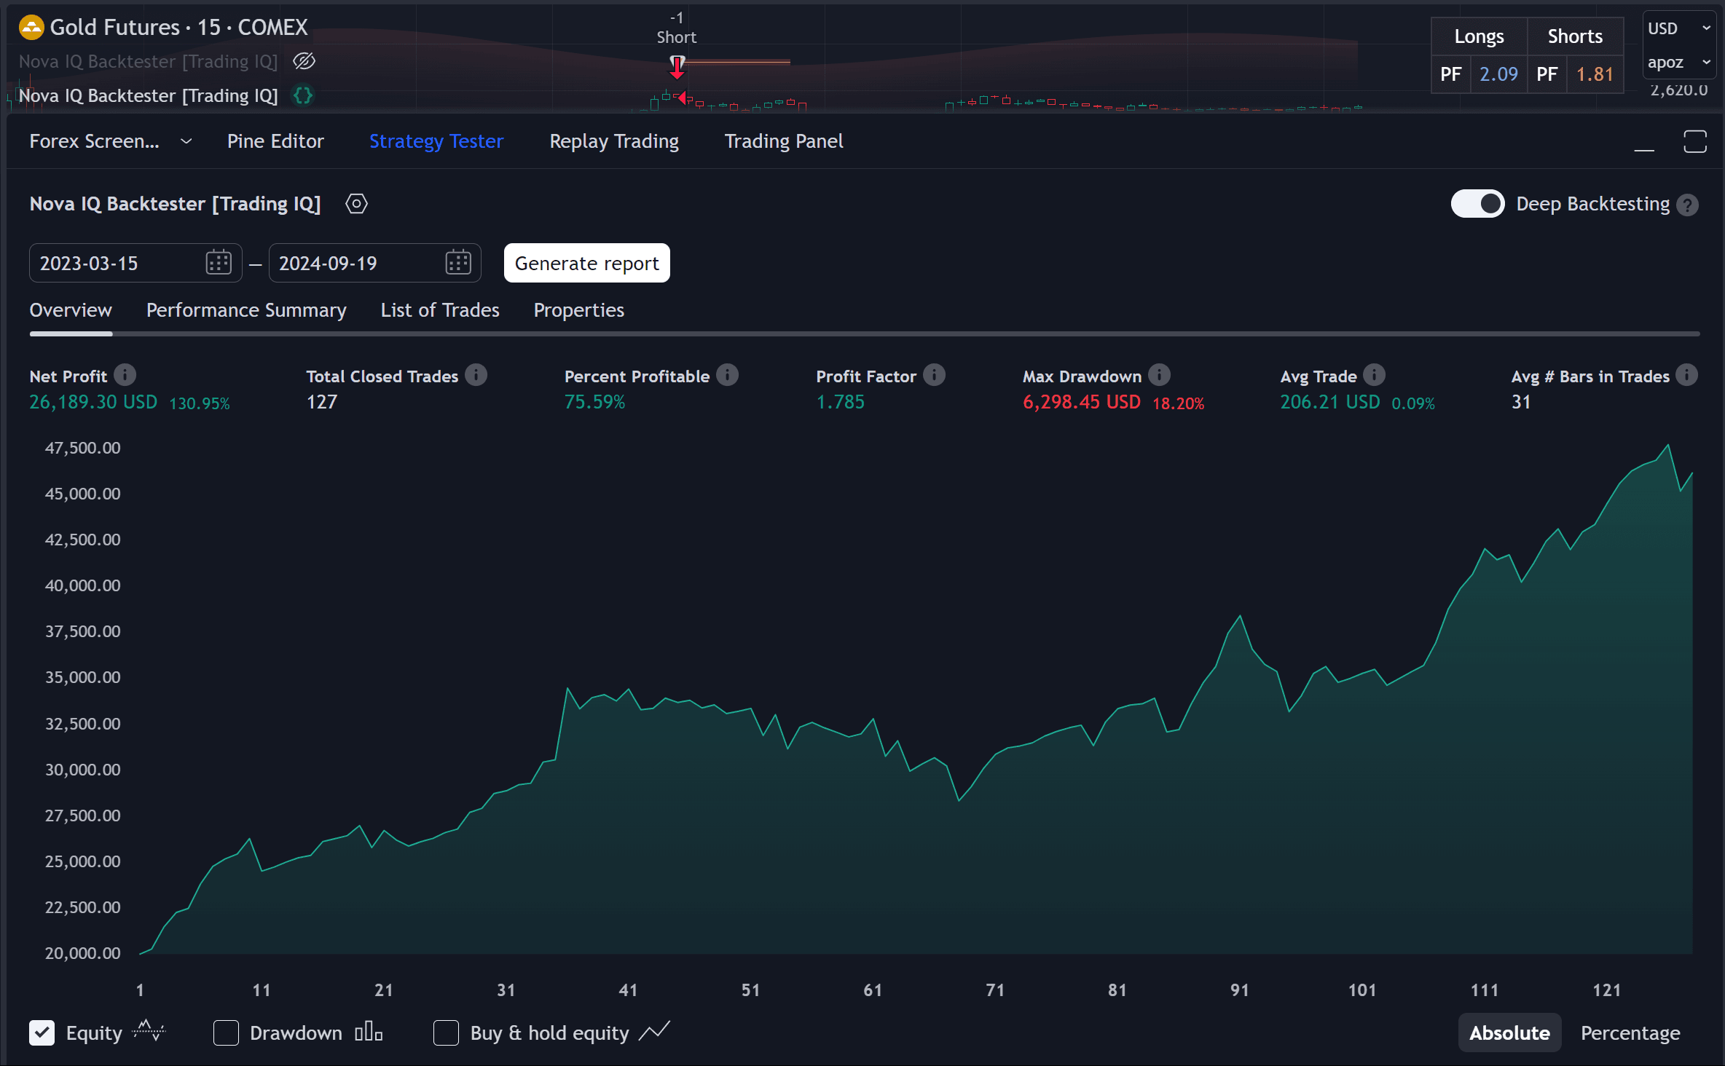Disable the Deep Backtesting switch

click(1477, 204)
